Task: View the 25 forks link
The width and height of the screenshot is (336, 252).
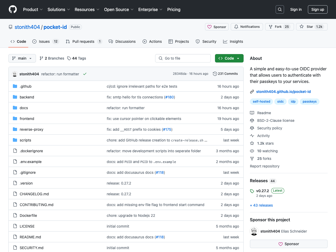Action: tap(261, 159)
